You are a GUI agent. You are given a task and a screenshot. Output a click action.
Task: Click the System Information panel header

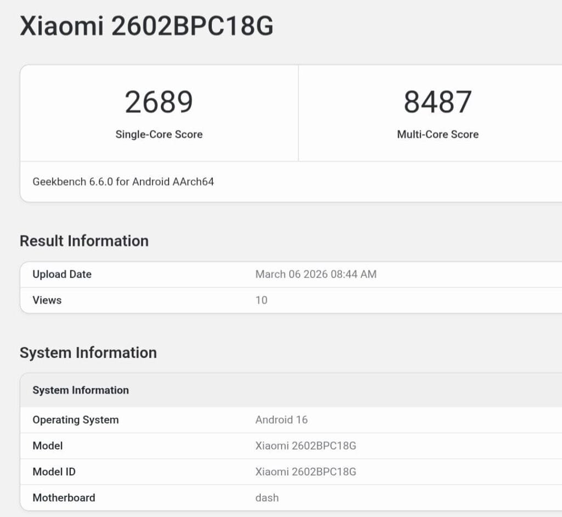click(80, 390)
